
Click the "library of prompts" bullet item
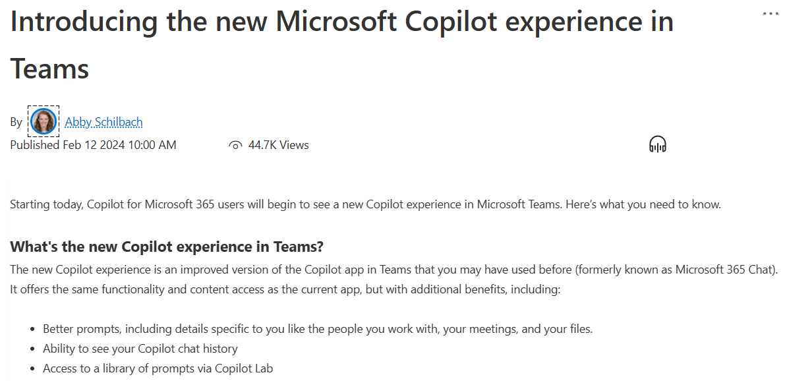[158, 368]
